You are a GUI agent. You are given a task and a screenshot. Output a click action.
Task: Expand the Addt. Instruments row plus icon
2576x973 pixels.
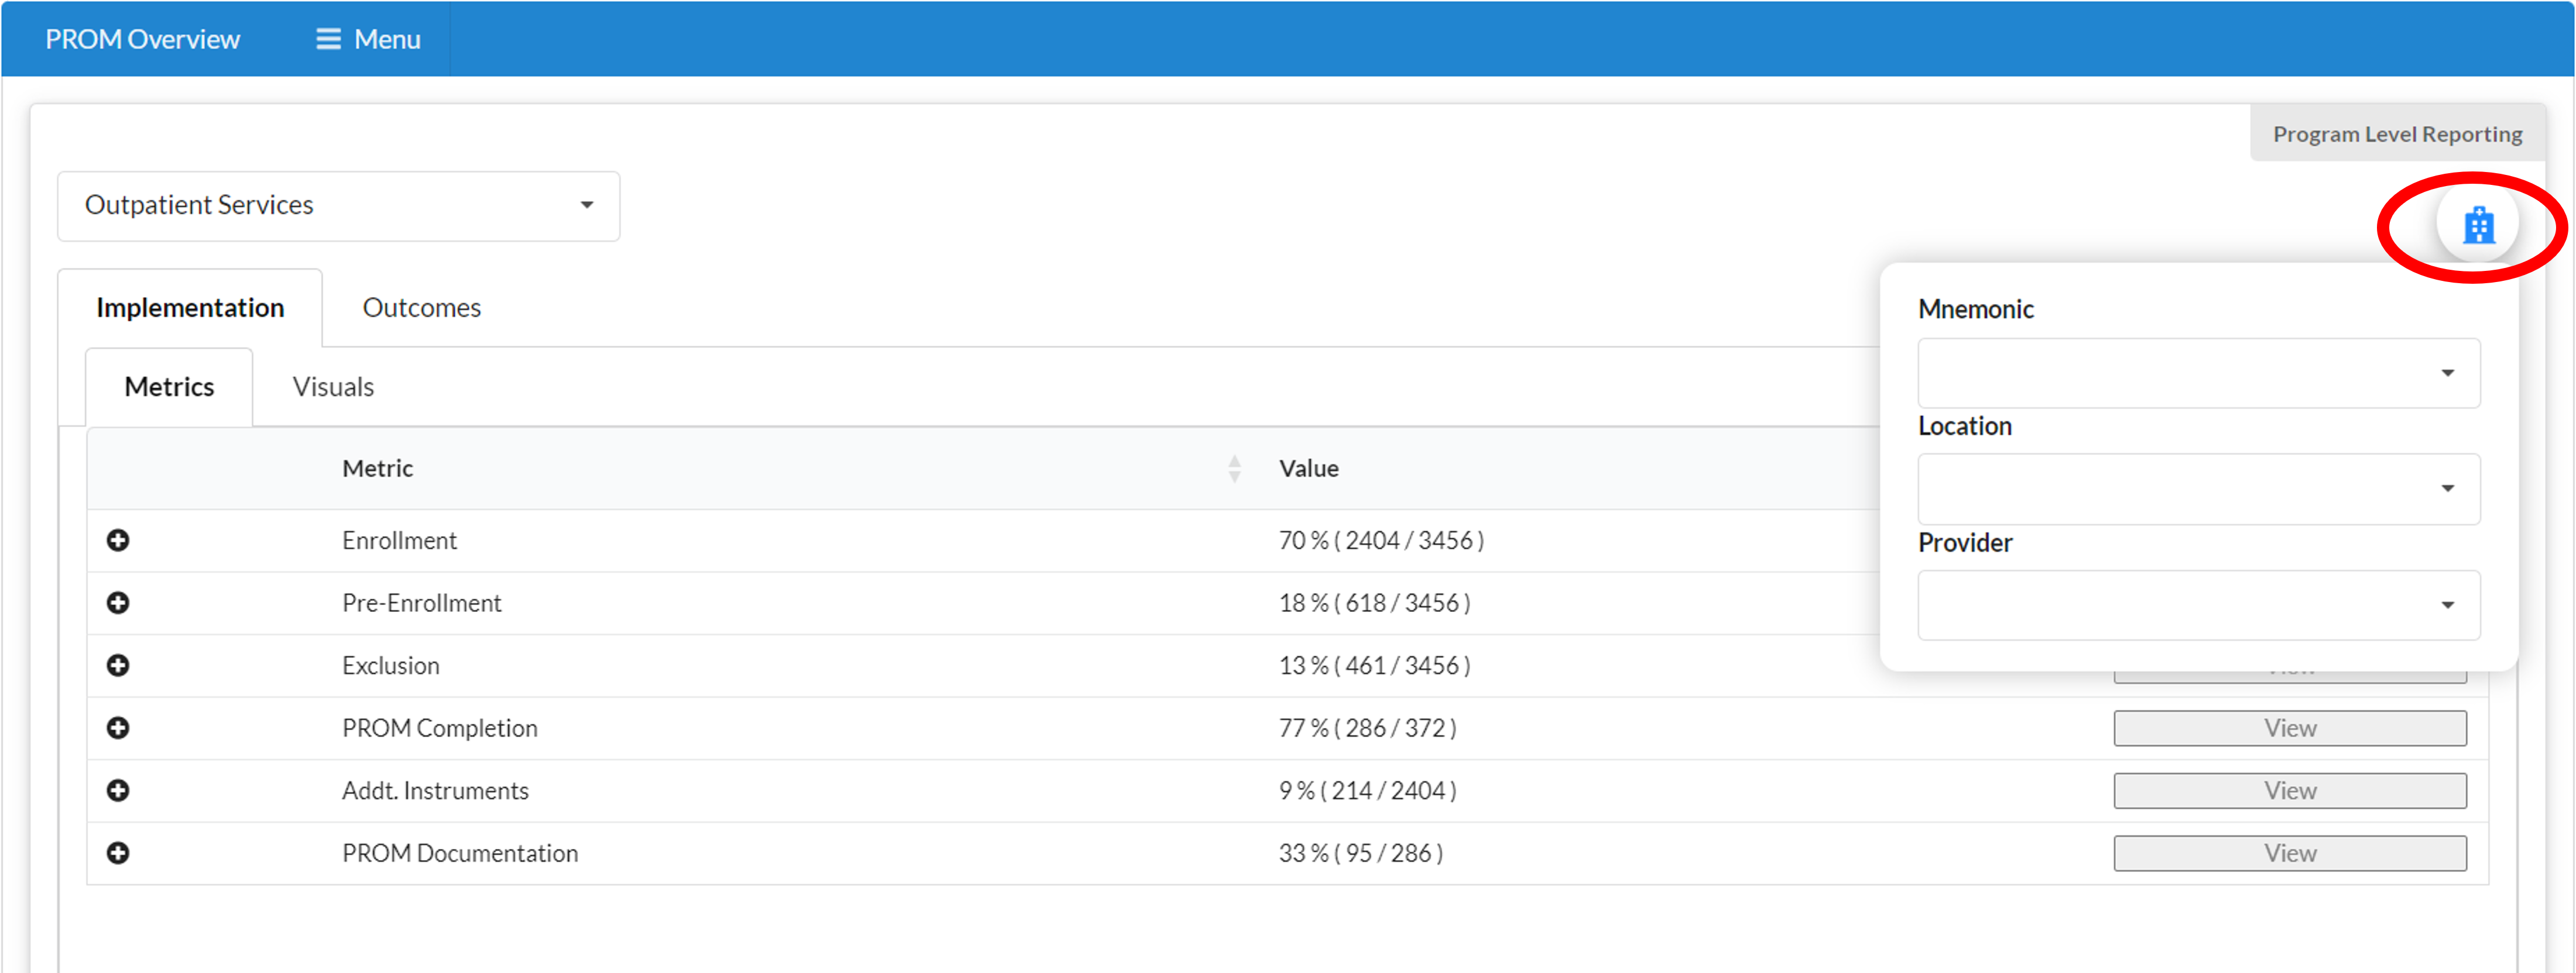click(118, 791)
